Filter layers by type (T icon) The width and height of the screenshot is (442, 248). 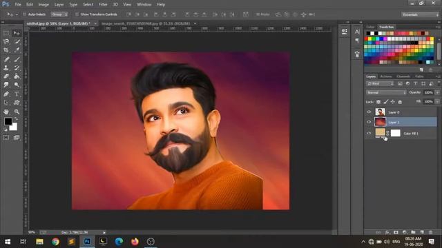(x=416, y=83)
